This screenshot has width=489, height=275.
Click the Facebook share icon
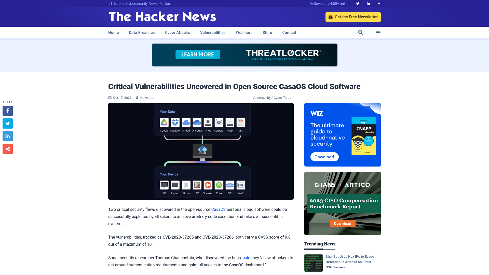7,111
